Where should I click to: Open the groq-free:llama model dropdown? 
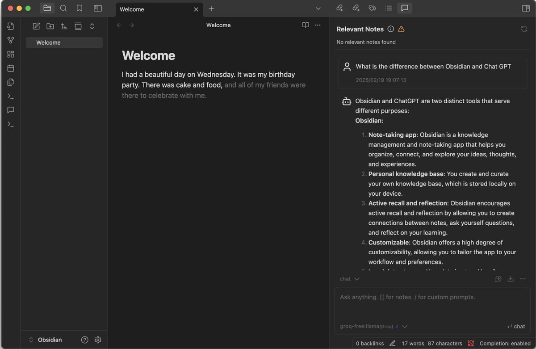coord(373,326)
